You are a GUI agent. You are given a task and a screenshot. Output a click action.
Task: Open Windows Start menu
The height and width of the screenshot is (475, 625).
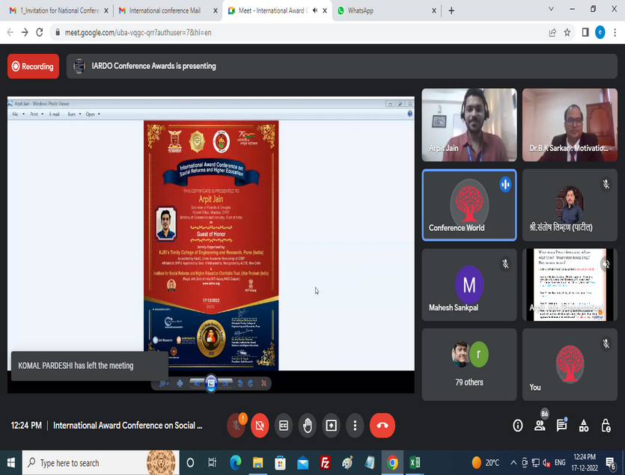(x=10, y=462)
